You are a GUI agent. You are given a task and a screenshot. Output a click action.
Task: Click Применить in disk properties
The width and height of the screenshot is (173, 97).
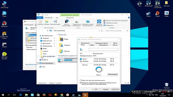[x=115, y=89]
